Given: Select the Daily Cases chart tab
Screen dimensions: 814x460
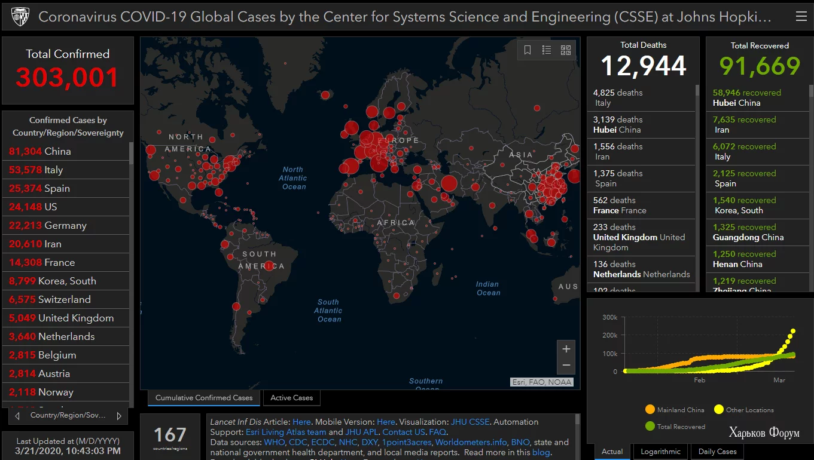Looking at the screenshot, I should (x=717, y=452).
